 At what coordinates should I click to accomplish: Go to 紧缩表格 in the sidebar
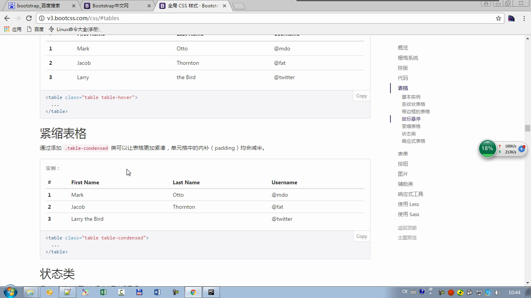411,126
